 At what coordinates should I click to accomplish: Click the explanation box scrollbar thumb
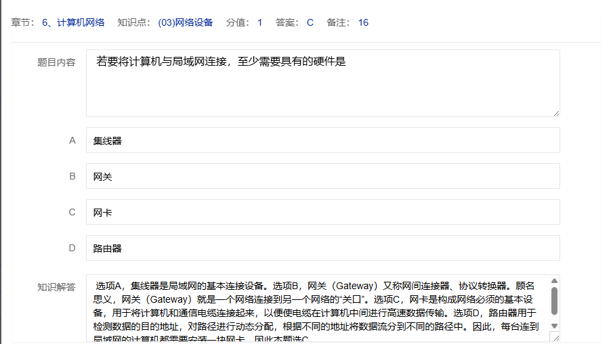click(x=554, y=301)
